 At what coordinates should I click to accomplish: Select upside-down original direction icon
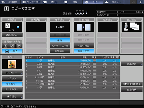[19, 46]
